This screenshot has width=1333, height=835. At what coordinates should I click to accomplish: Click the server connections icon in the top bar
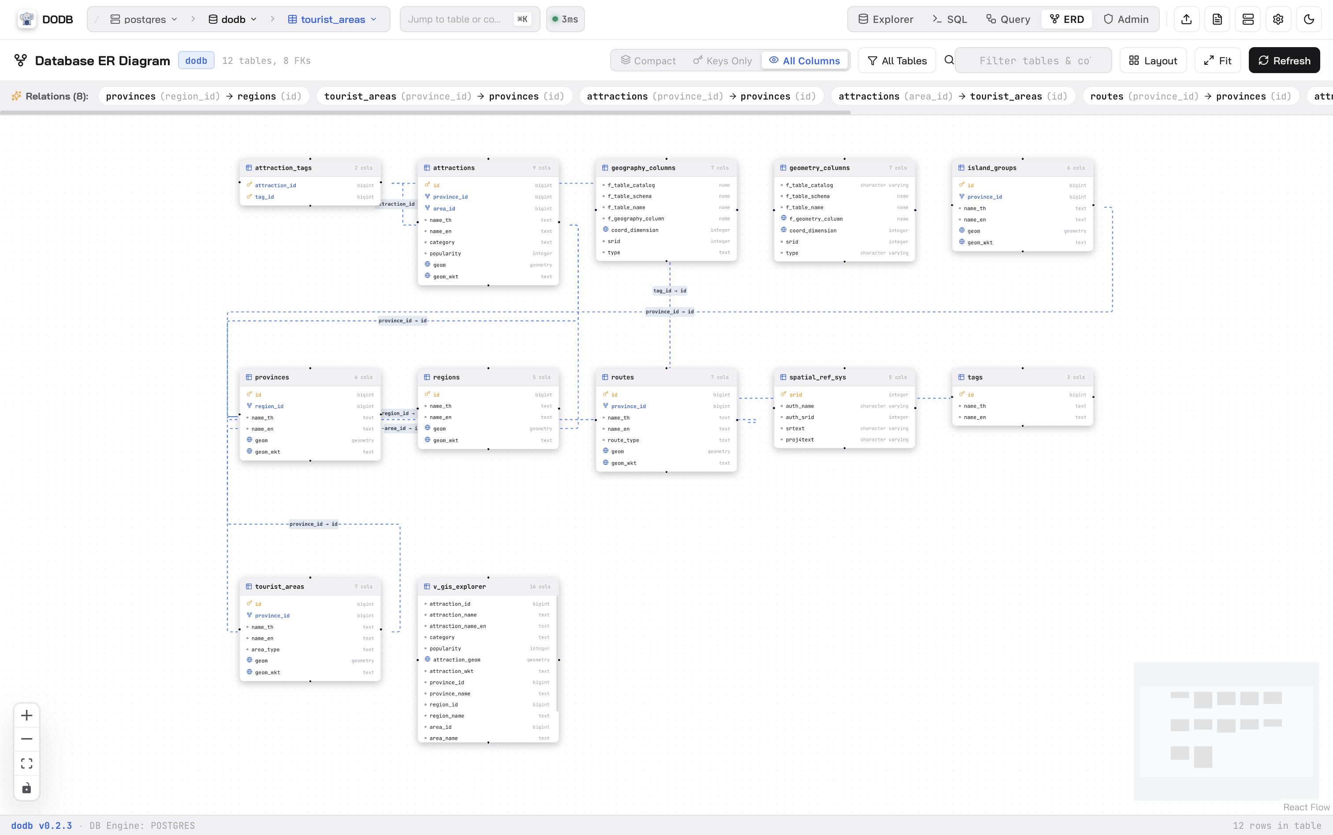click(x=1247, y=19)
